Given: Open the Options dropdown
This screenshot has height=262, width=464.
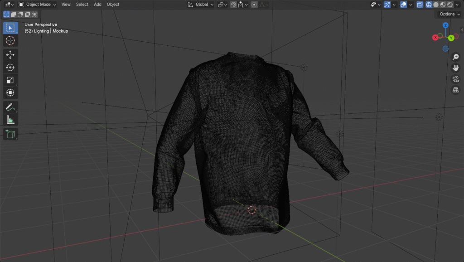Looking at the screenshot, I should click(449, 14).
